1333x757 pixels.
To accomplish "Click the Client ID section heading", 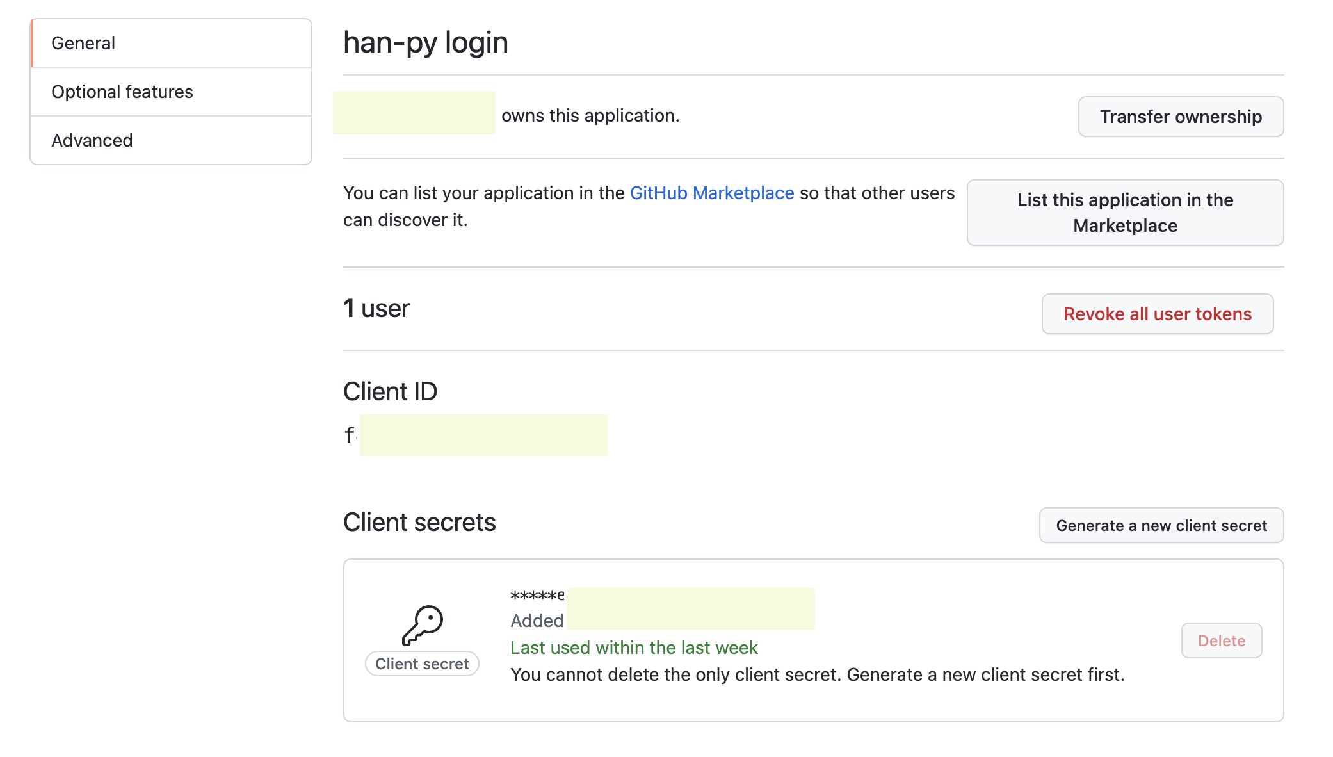I will tap(390, 391).
